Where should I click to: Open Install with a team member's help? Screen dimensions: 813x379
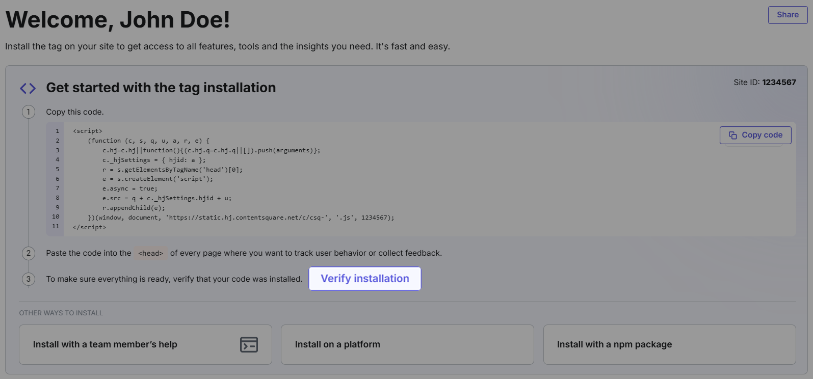click(x=145, y=344)
